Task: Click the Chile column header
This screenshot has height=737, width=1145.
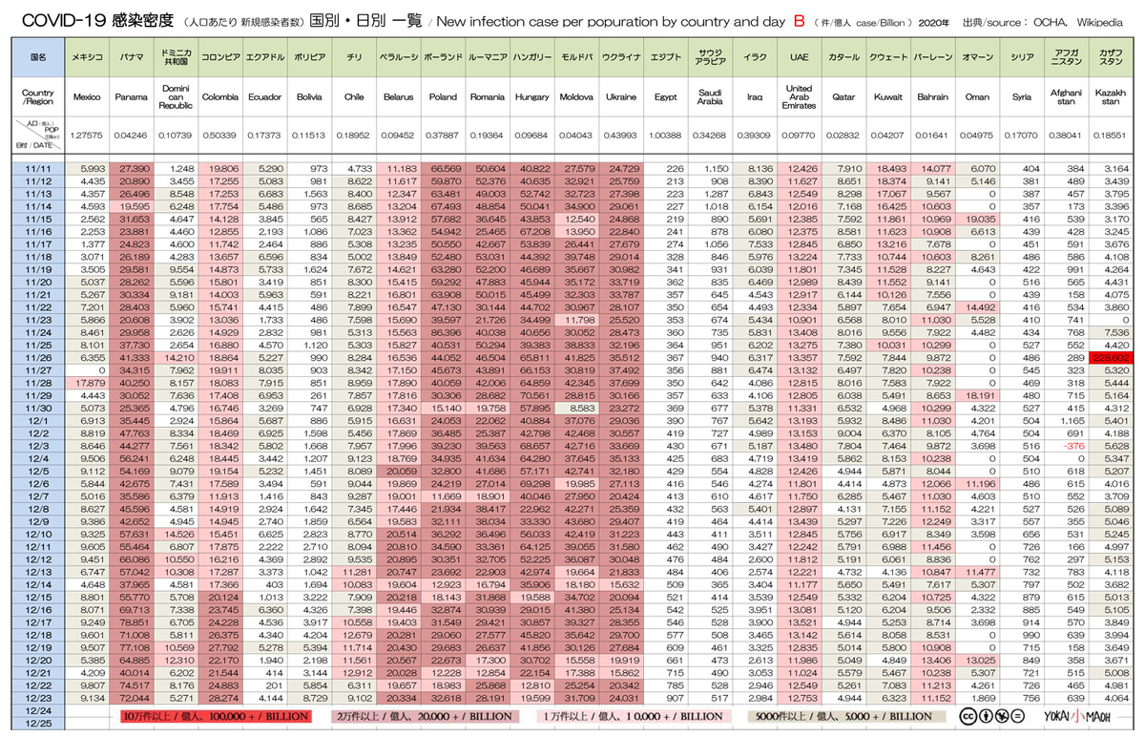Action: [354, 96]
